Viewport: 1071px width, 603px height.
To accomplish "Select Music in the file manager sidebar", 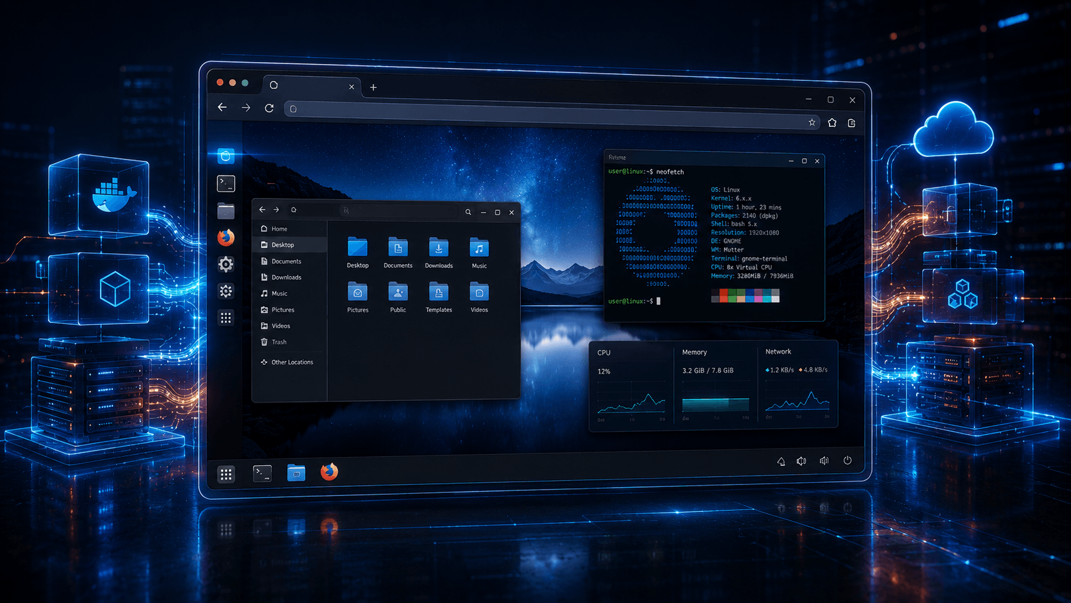I will [x=290, y=293].
